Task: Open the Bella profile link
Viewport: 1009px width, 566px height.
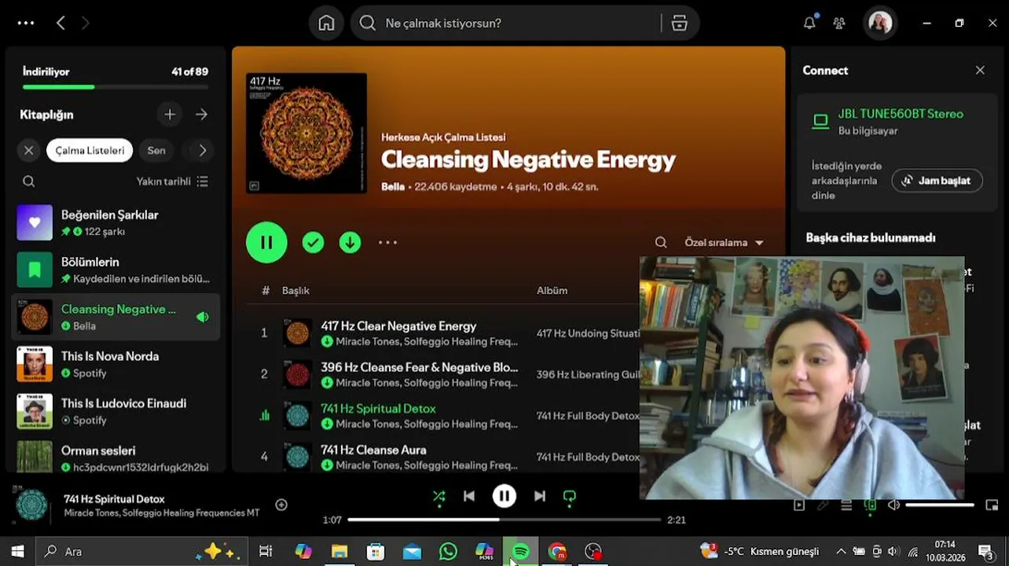Action: pos(393,187)
